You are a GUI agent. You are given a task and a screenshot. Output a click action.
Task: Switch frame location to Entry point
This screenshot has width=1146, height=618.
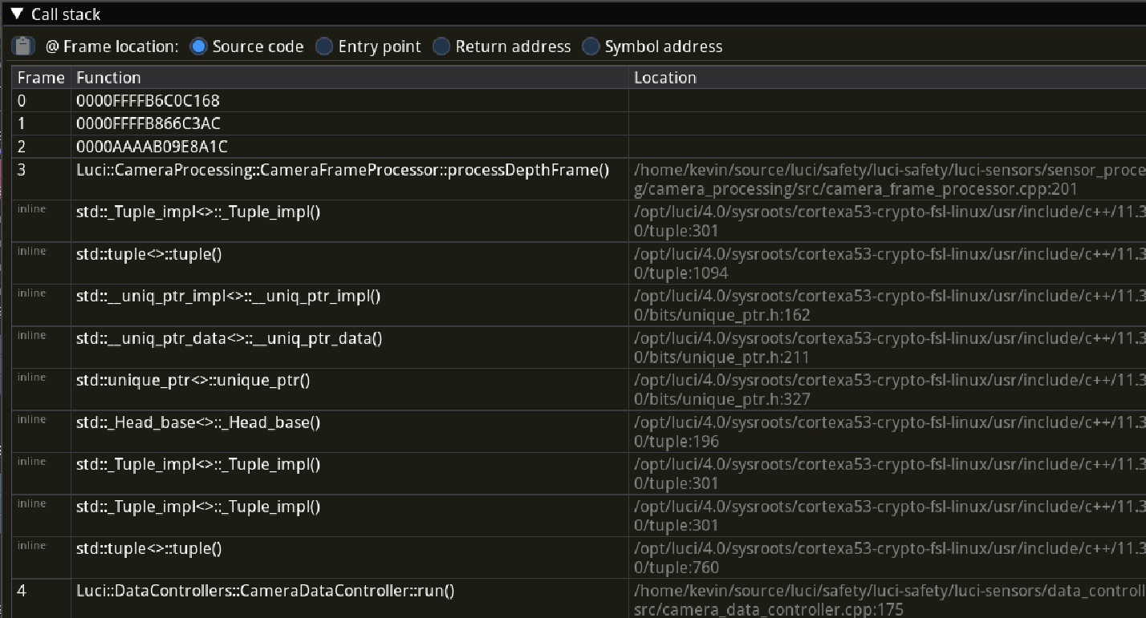click(x=324, y=46)
